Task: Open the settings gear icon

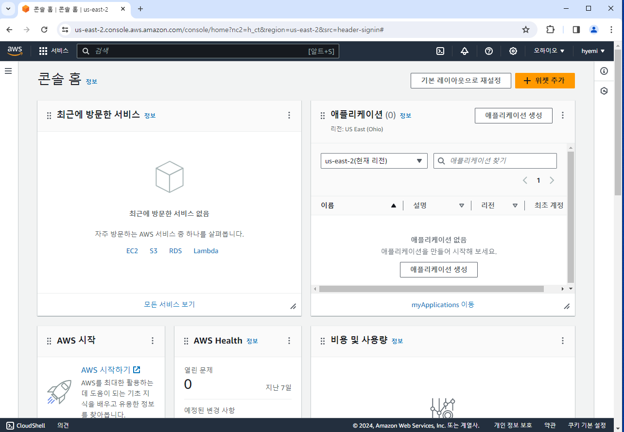Action: coord(513,51)
